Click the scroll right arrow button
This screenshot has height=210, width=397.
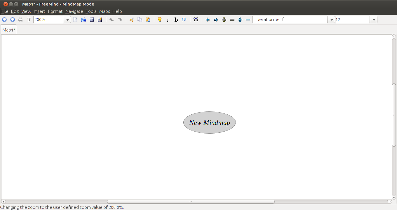tap(390, 202)
